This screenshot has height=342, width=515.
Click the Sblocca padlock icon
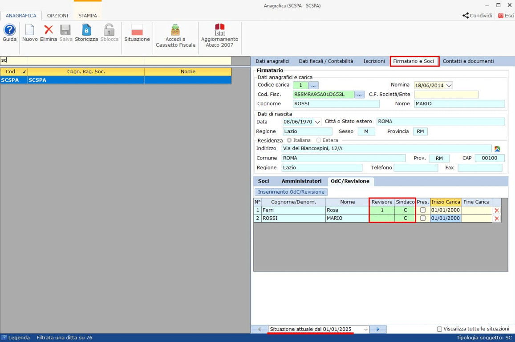[x=109, y=30]
